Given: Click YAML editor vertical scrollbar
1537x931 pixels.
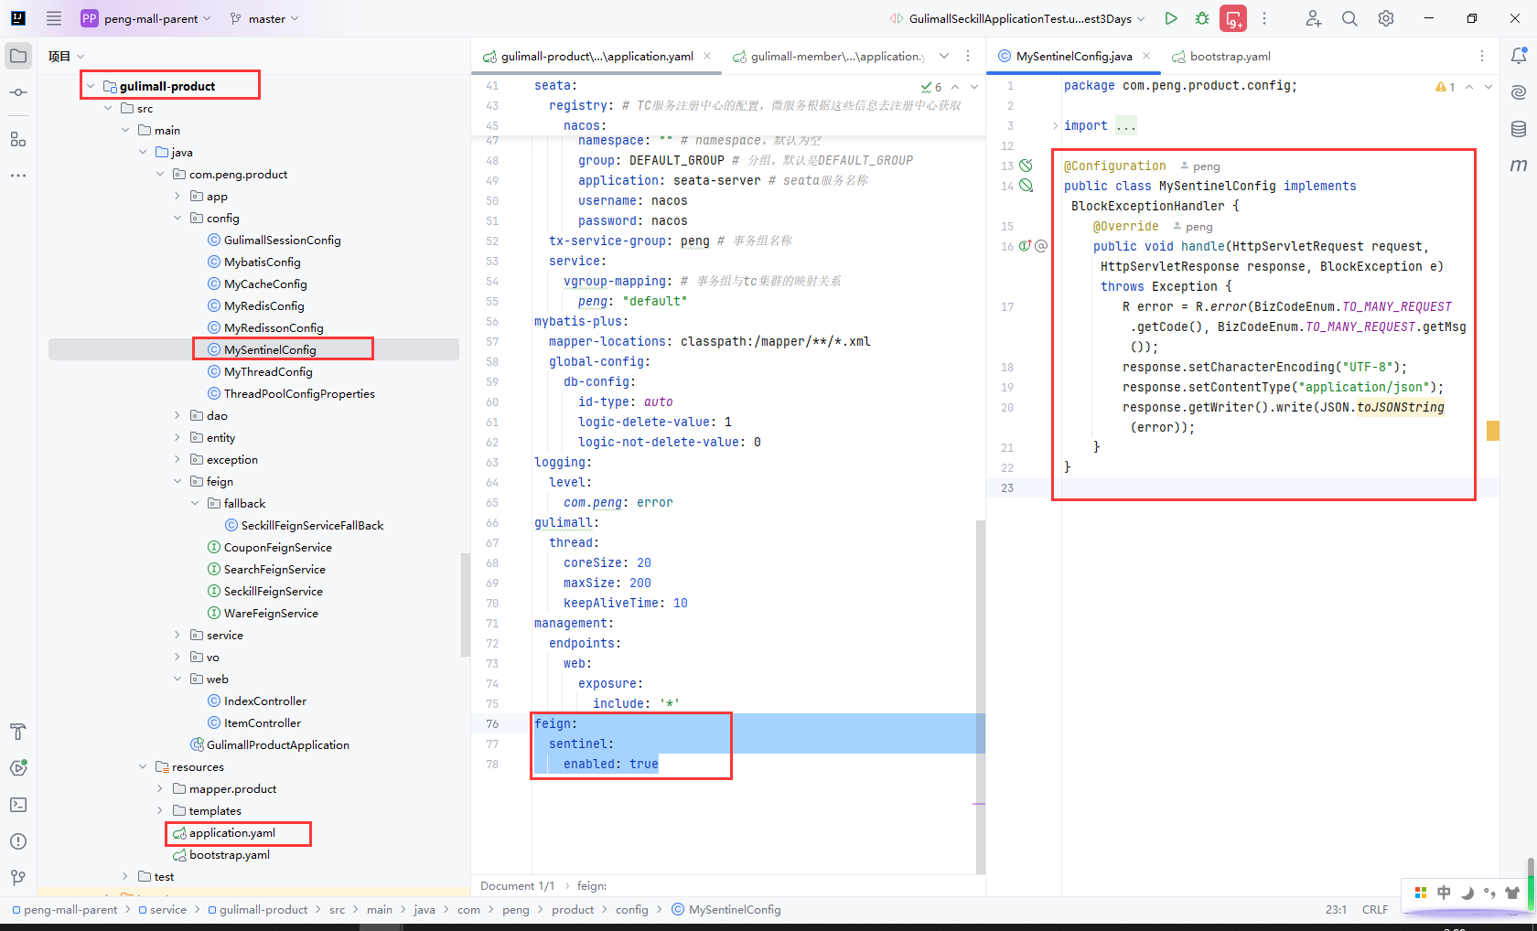Looking at the screenshot, I should (980, 697).
